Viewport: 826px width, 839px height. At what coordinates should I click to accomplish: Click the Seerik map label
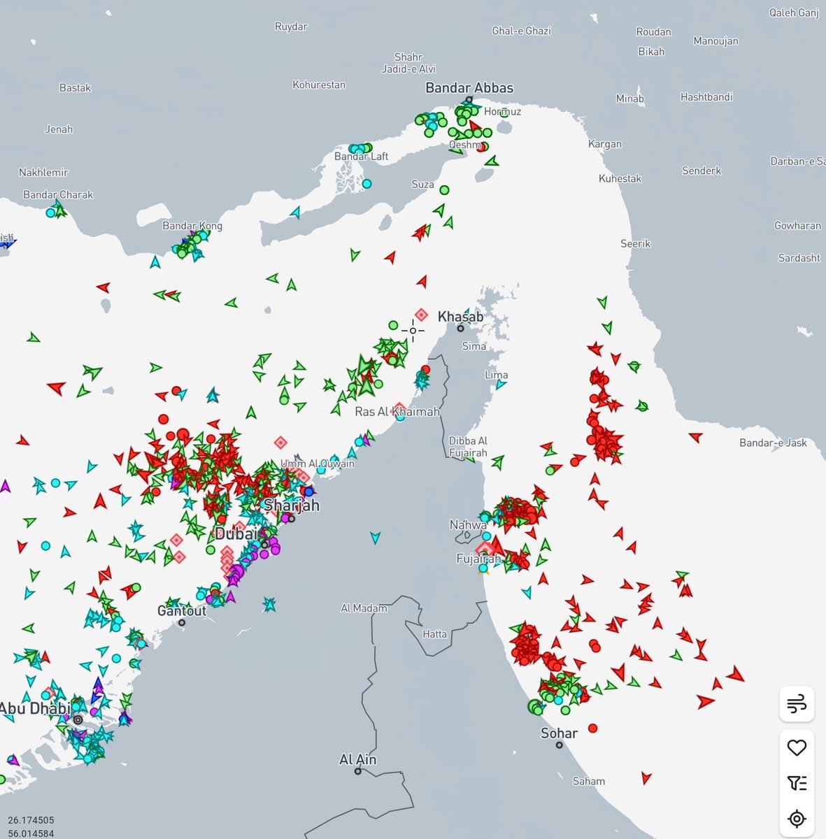[636, 243]
